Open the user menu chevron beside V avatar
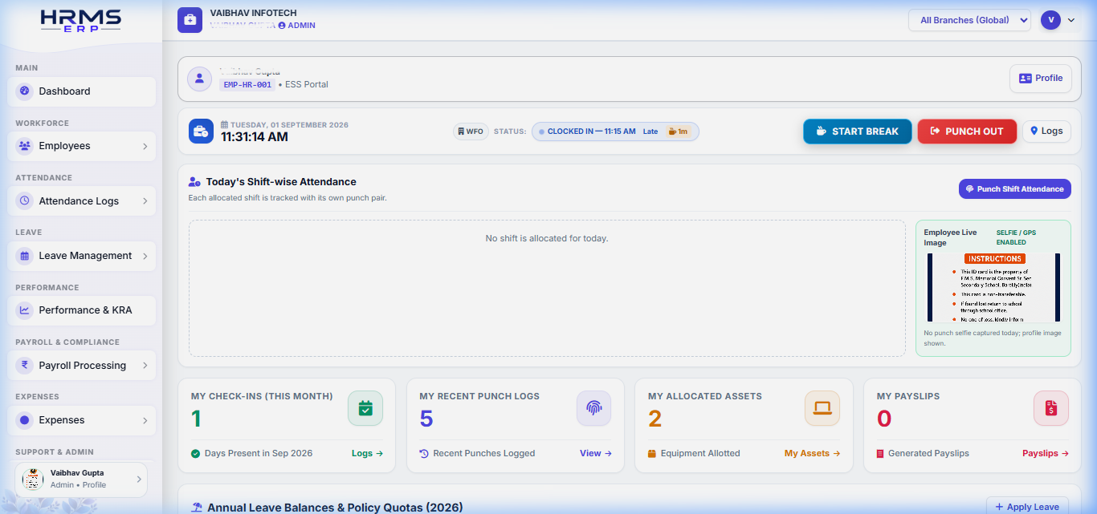 click(x=1071, y=21)
